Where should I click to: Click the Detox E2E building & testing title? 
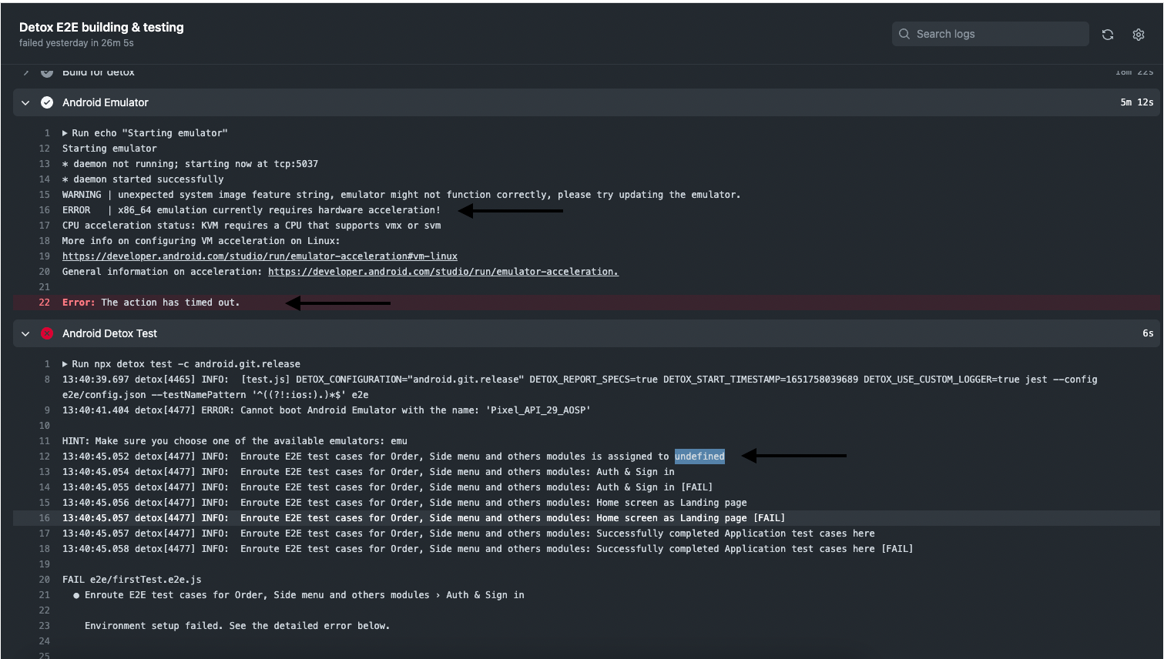pos(101,27)
